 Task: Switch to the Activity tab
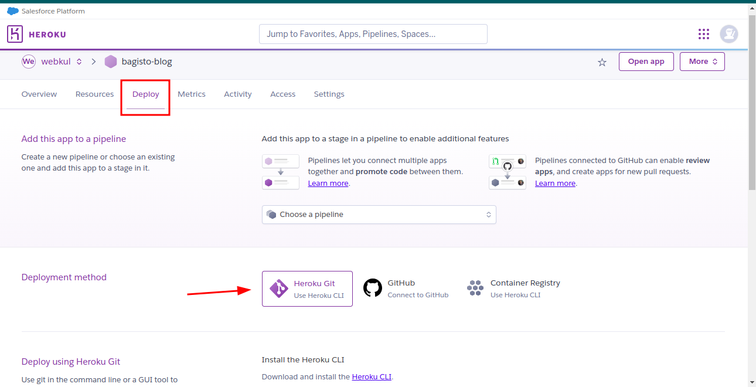(238, 94)
